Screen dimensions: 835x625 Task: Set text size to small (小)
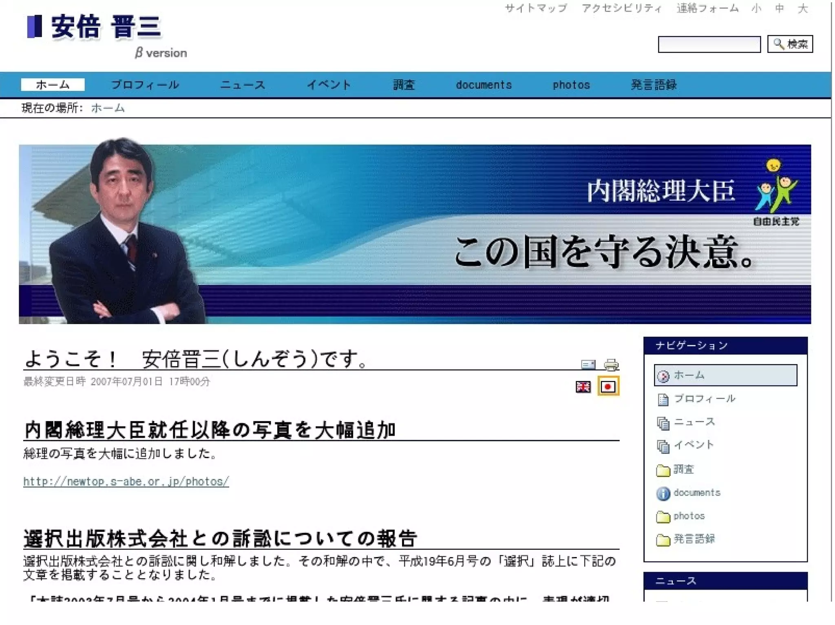(756, 9)
